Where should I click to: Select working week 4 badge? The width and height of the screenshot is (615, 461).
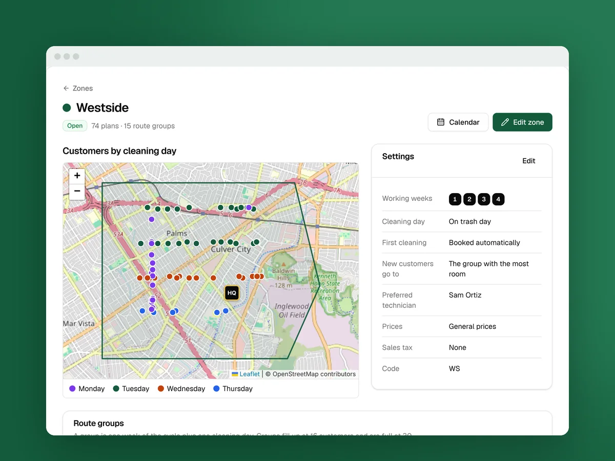pos(498,199)
